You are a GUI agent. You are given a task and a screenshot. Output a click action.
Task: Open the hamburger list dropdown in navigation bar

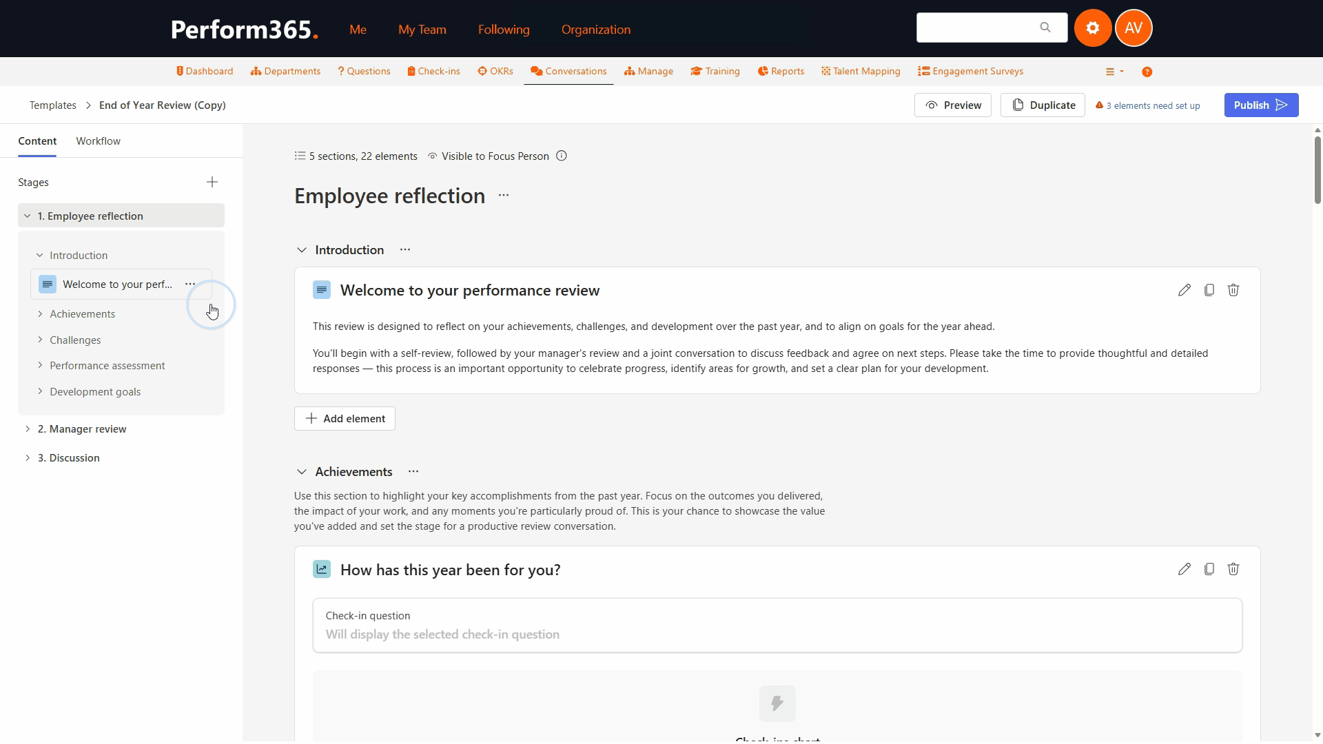[1114, 72]
